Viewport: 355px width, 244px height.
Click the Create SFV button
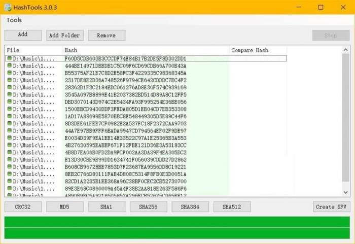(332, 206)
